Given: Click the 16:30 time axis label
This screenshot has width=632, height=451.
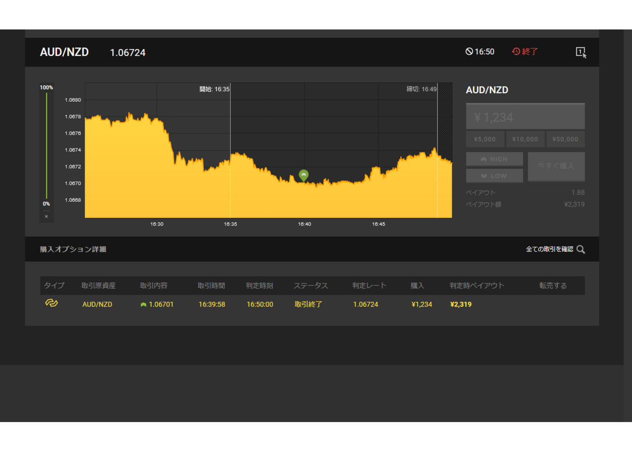Looking at the screenshot, I should (x=157, y=224).
